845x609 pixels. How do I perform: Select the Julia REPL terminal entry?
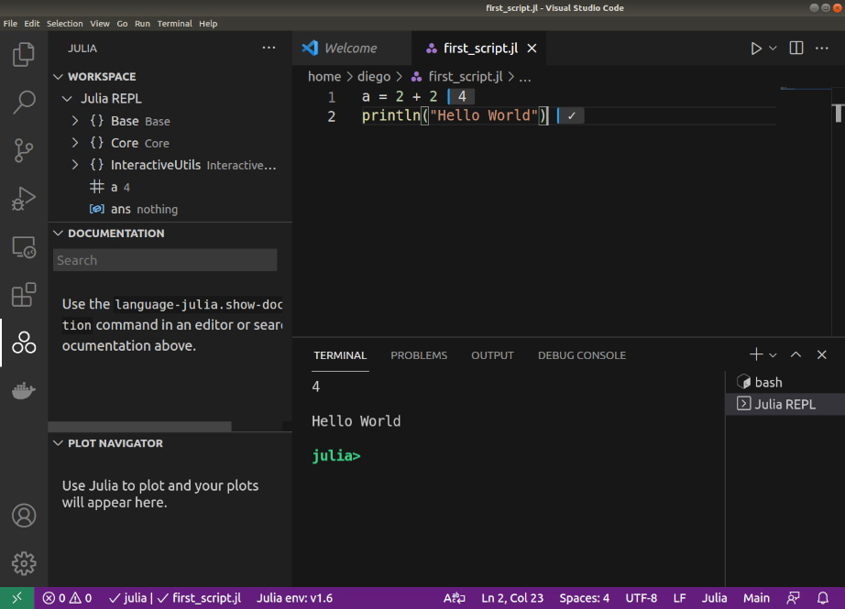click(785, 405)
